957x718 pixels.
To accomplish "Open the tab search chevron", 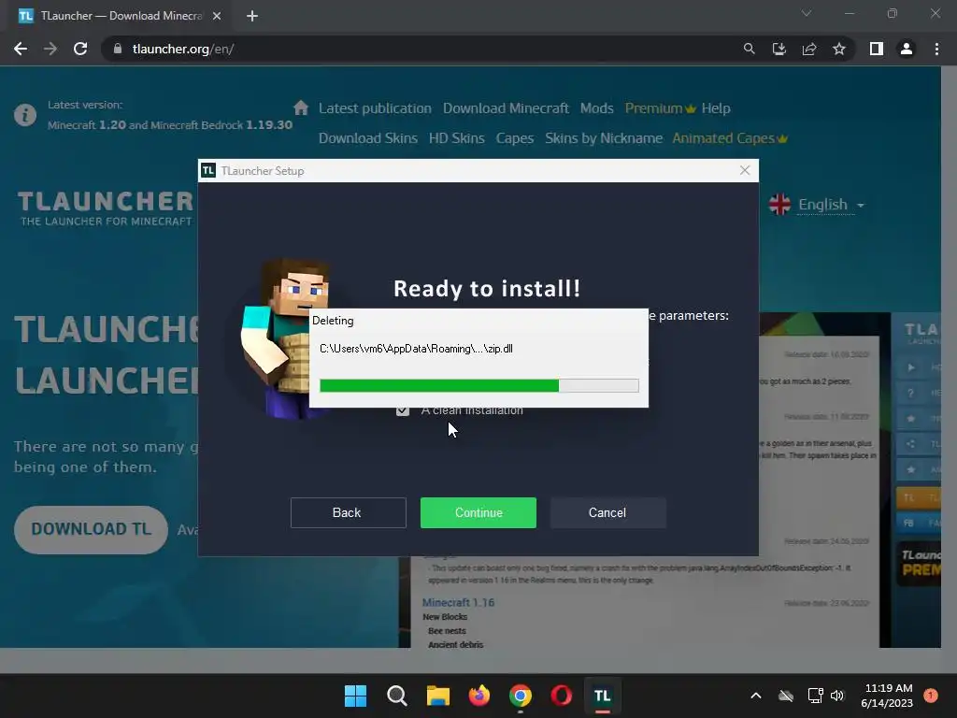I will click(807, 13).
